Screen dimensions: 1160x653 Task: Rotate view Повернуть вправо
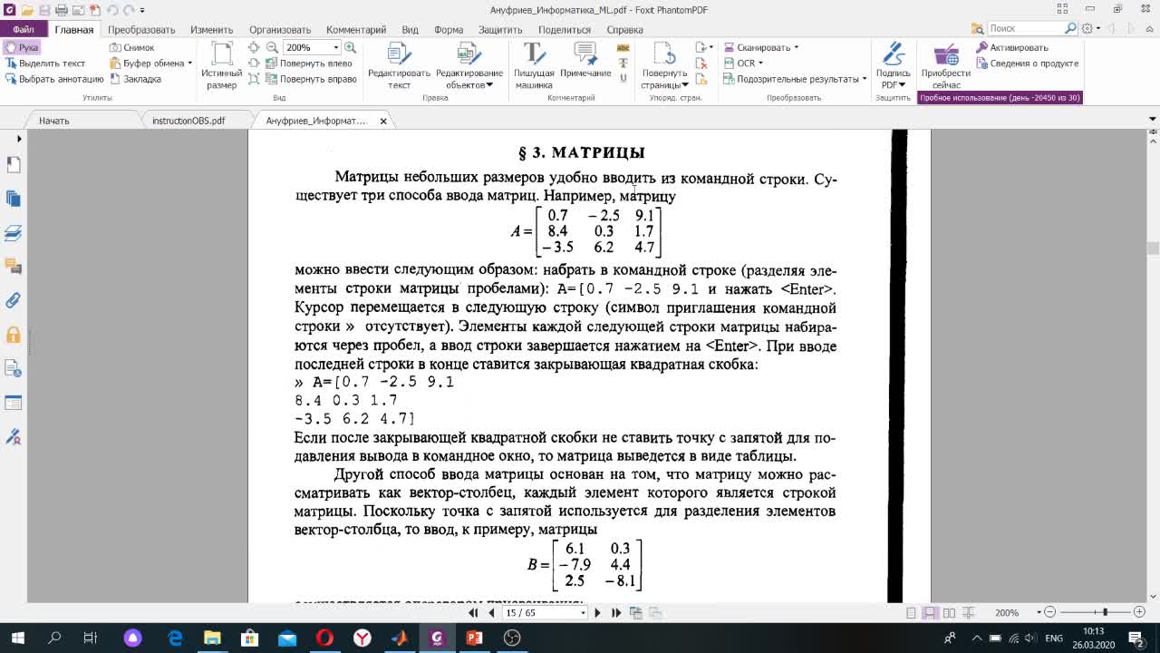tap(311, 79)
